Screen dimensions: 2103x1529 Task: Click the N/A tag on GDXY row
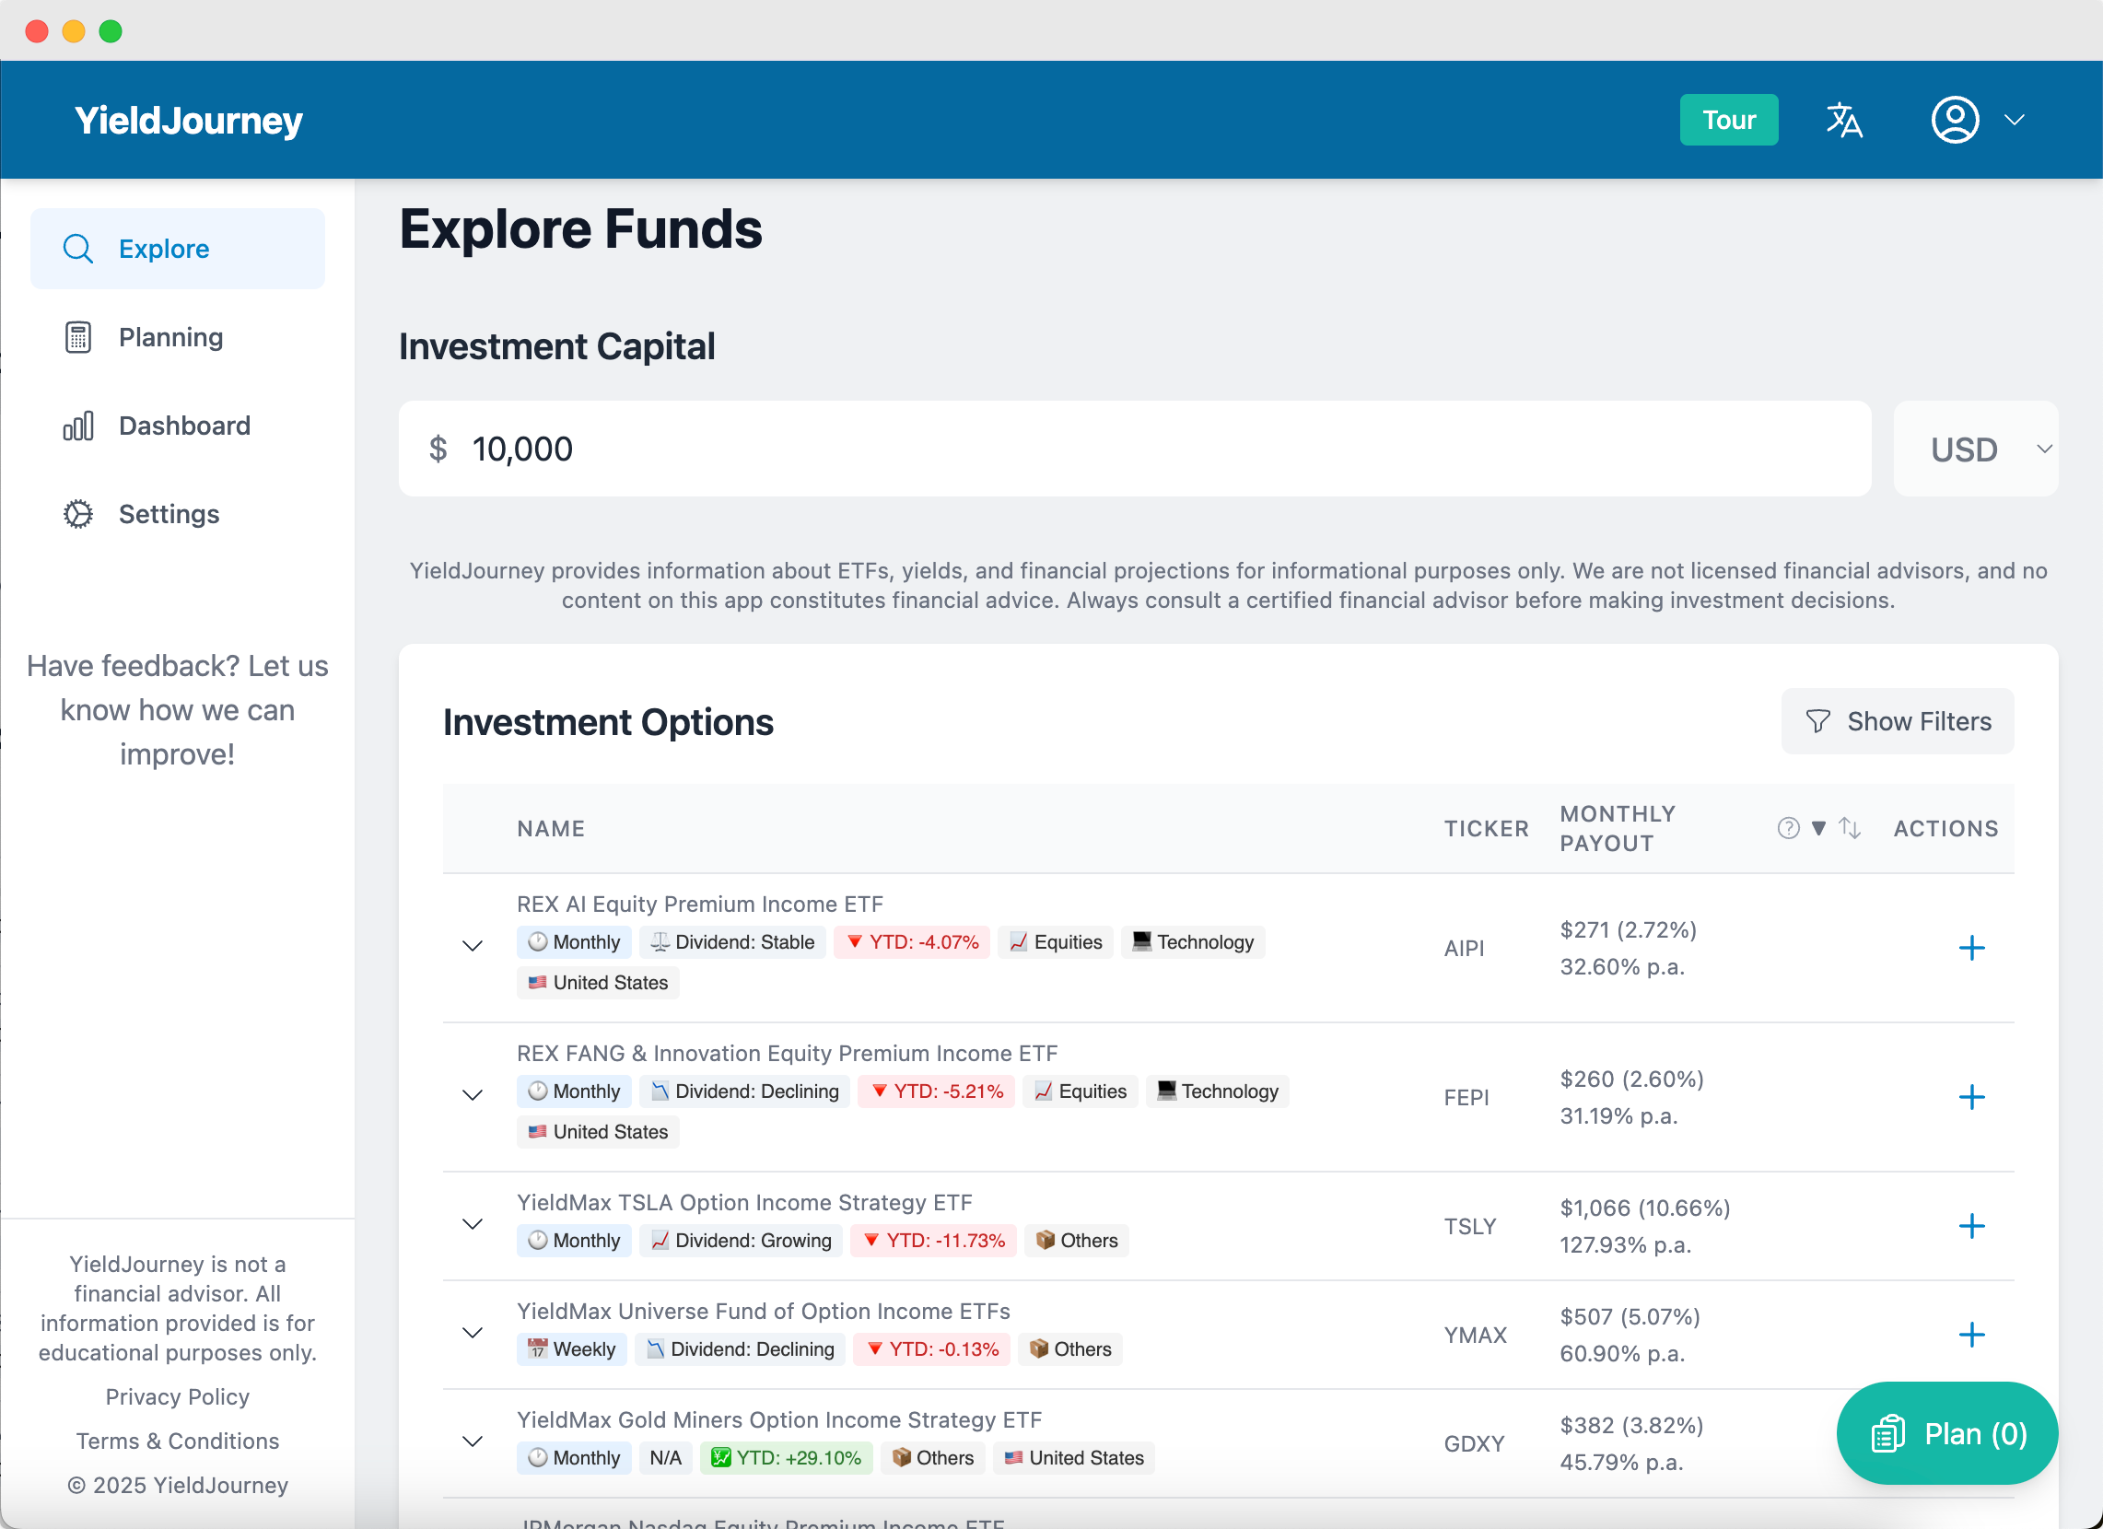coord(666,1457)
